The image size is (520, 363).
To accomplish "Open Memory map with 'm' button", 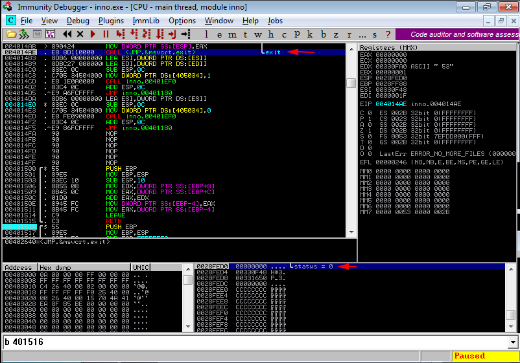I will [x=233, y=34].
